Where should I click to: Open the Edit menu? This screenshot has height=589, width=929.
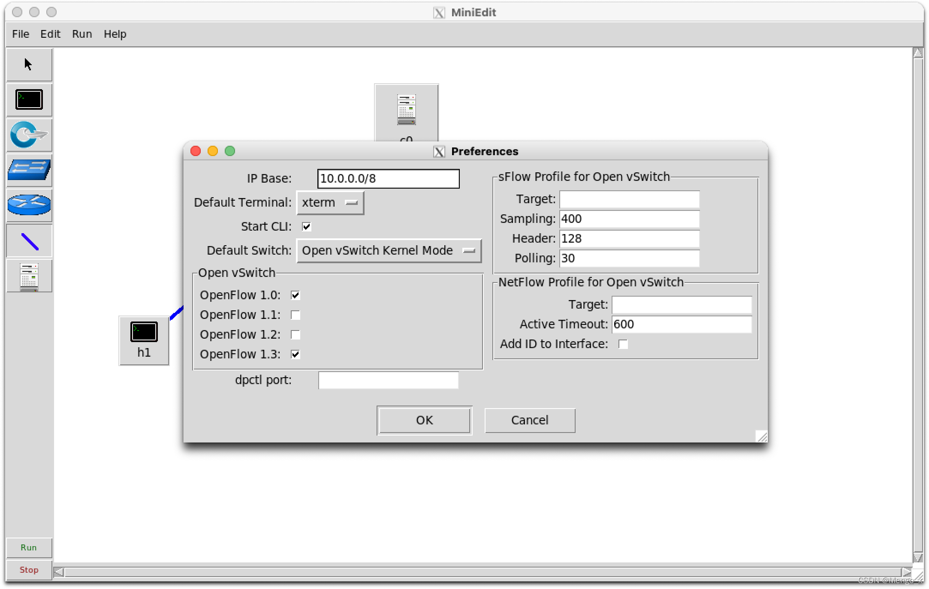pos(50,34)
